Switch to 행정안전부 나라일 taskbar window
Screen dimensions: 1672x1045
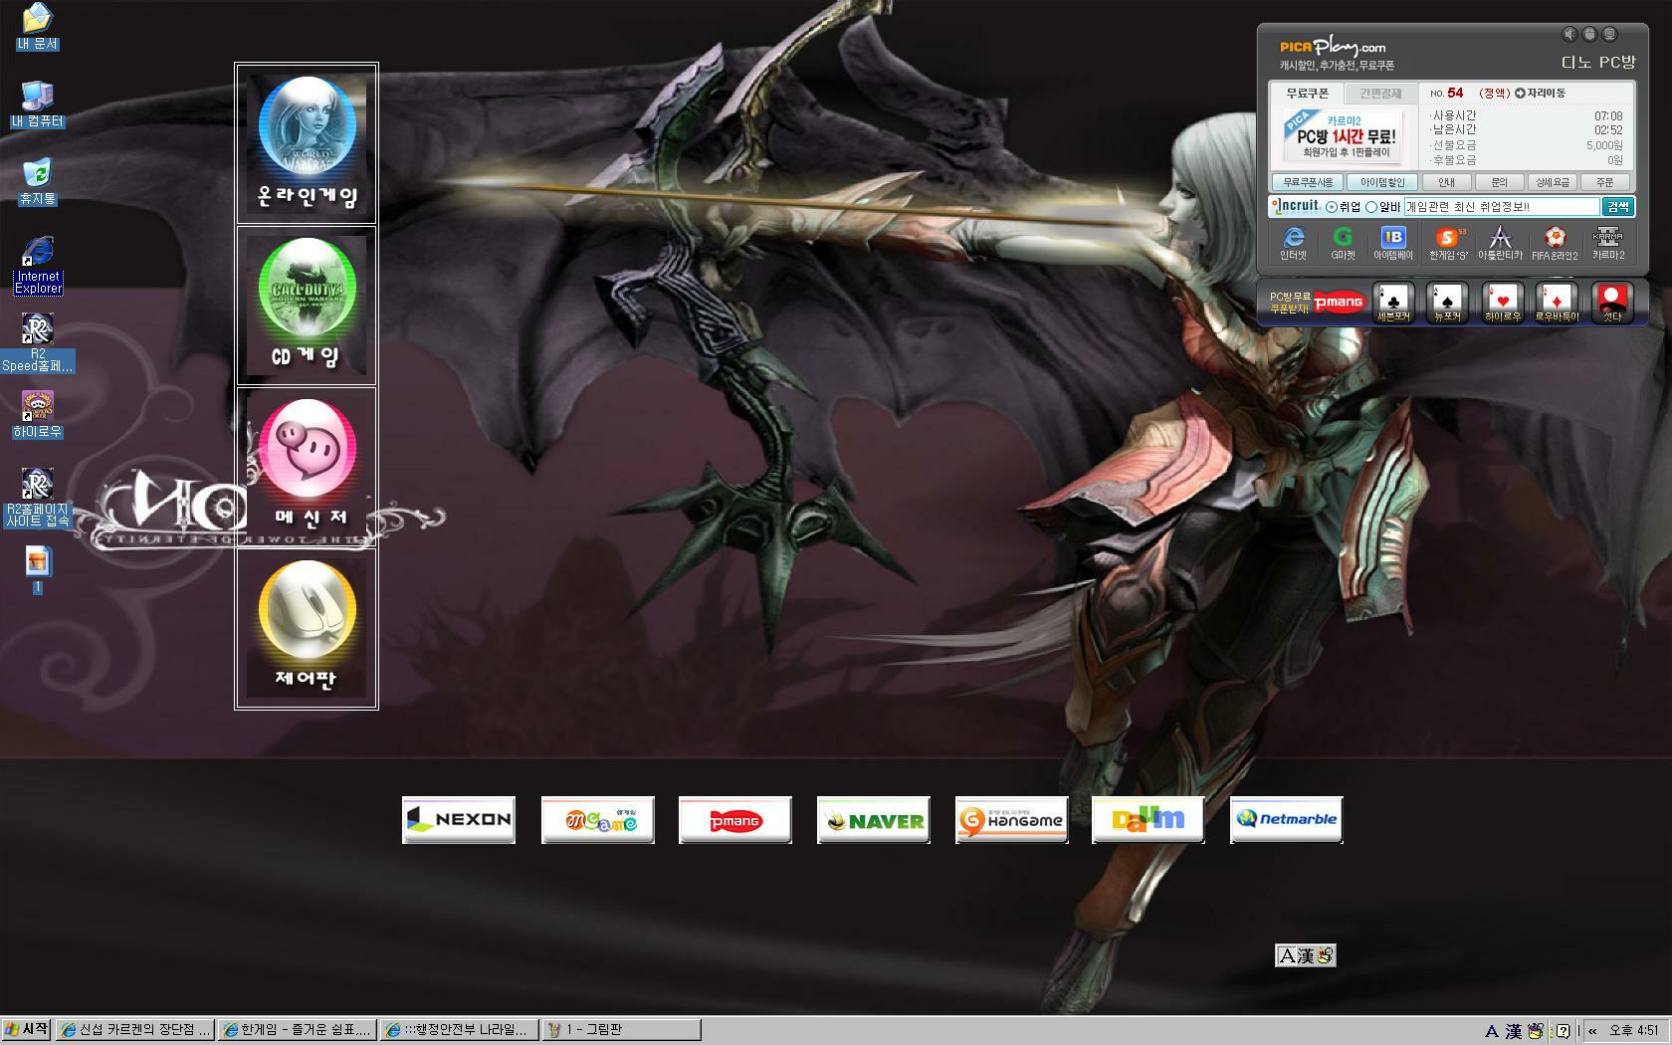coord(459,1030)
